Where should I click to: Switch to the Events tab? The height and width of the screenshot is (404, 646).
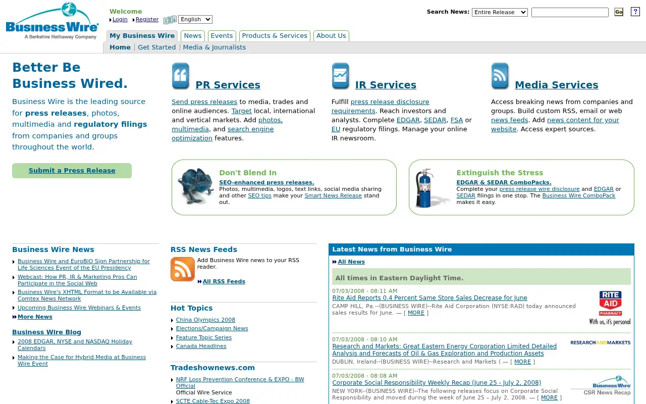point(222,36)
